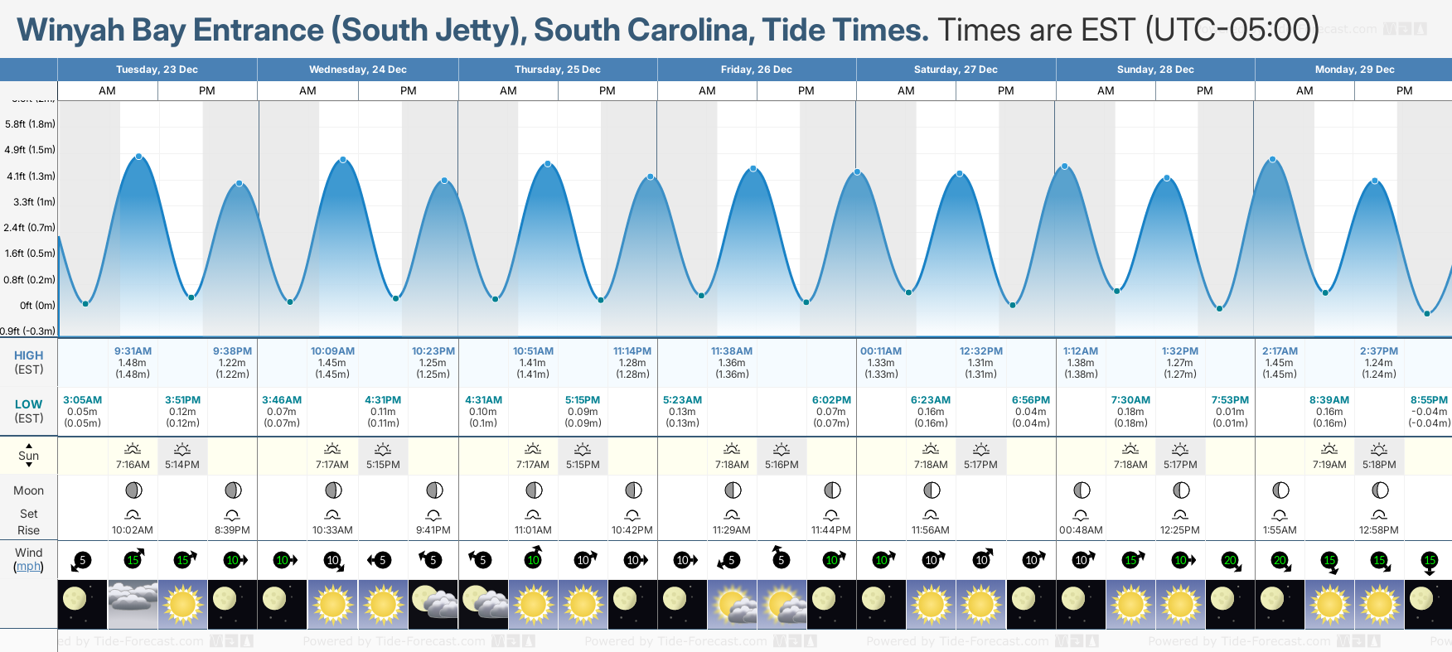Image resolution: width=1452 pixels, height=652 pixels.
Task: Click the 00:11AM Saturday high tide time
Action: (881, 351)
